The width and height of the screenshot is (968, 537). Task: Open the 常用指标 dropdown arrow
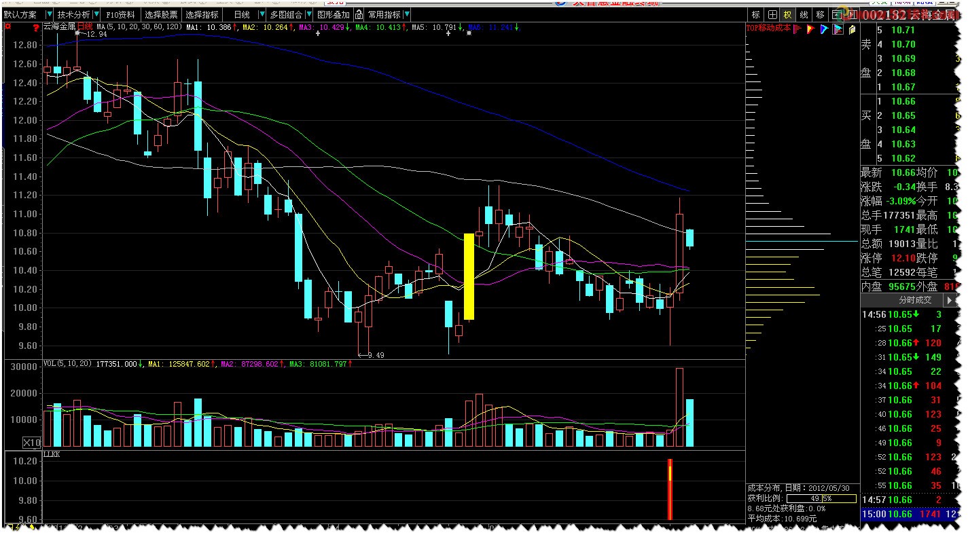408,14
